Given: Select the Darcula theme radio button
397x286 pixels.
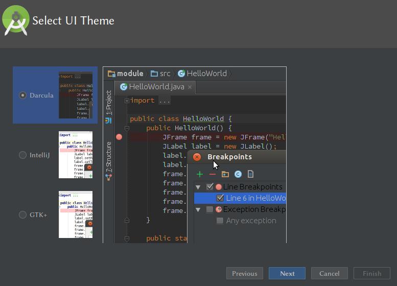Looking at the screenshot, I should (22, 95).
